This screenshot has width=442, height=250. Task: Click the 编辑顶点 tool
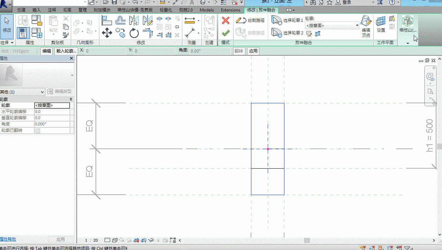click(x=366, y=26)
